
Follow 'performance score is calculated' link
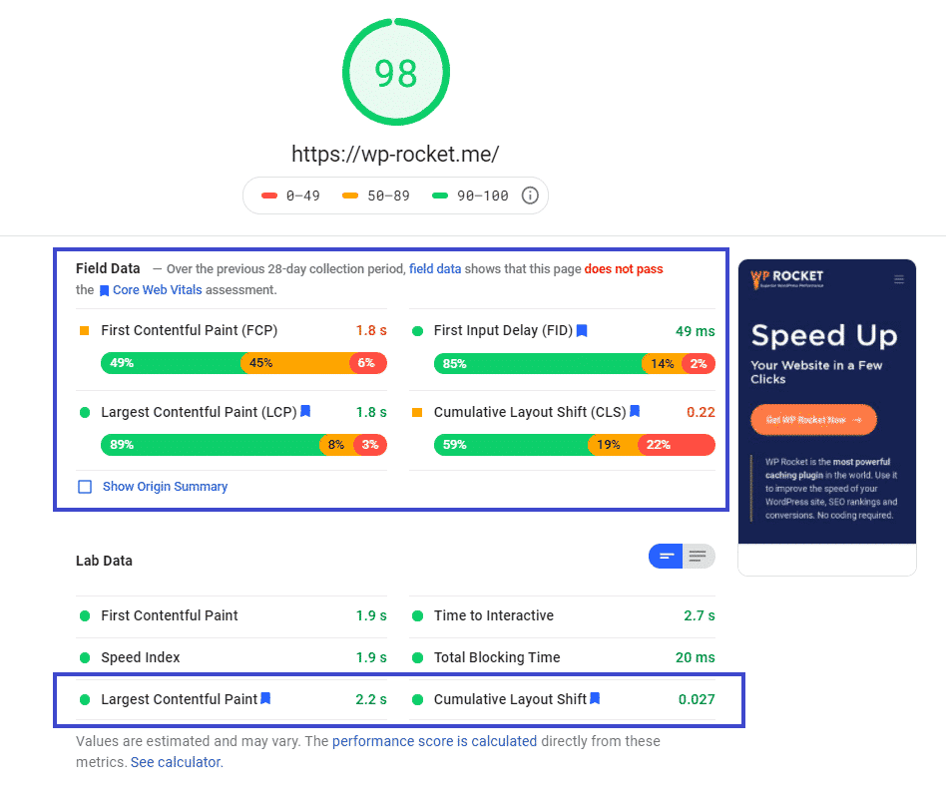point(434,741)
